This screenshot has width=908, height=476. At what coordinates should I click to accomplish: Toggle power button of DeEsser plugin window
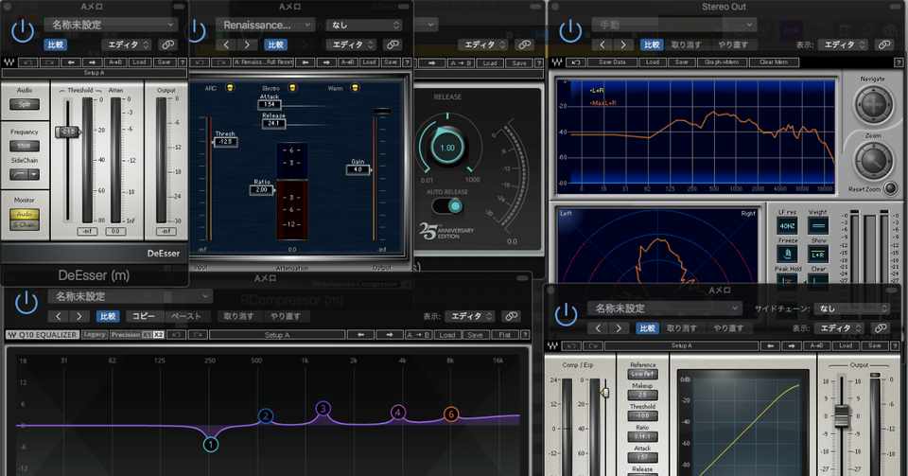click(23, 32)
